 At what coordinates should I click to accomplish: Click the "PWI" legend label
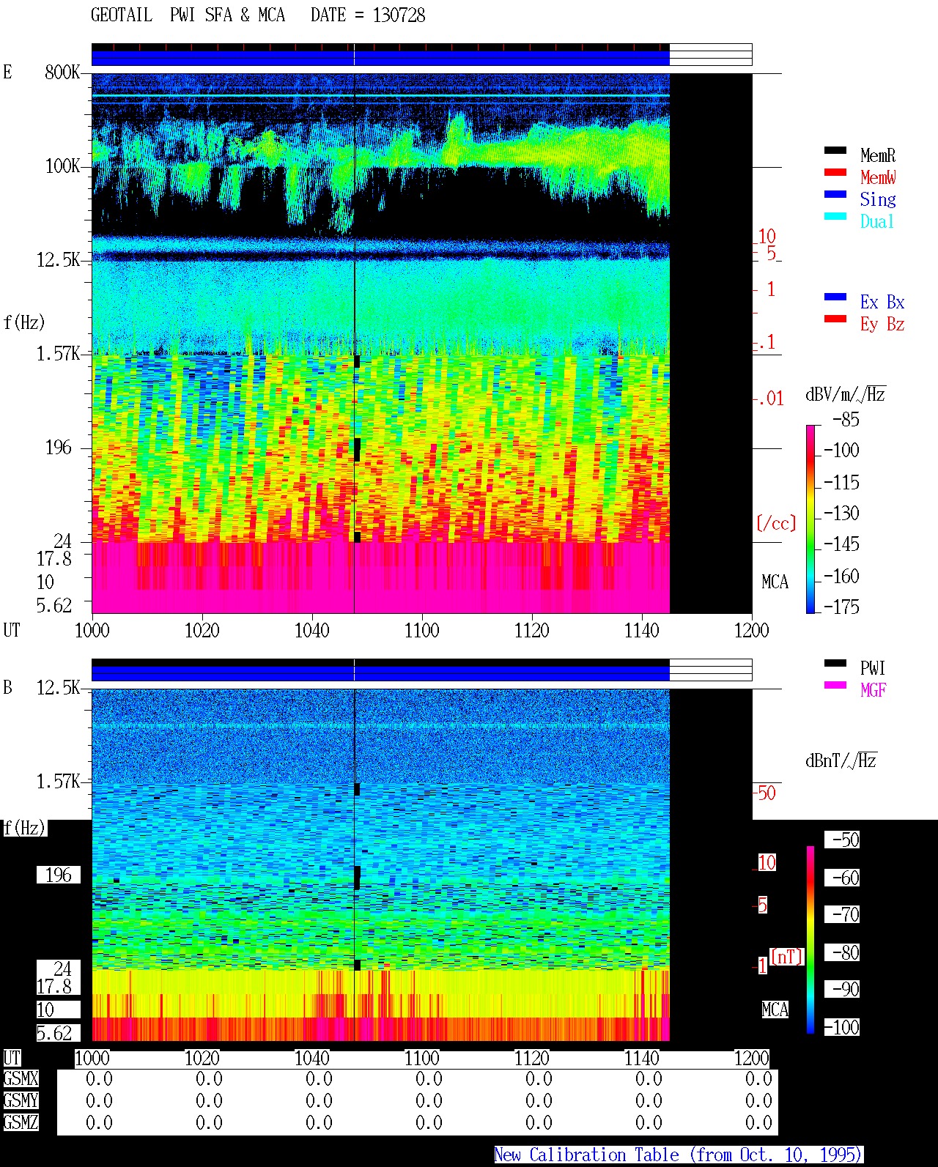click(x=873, y=668)
